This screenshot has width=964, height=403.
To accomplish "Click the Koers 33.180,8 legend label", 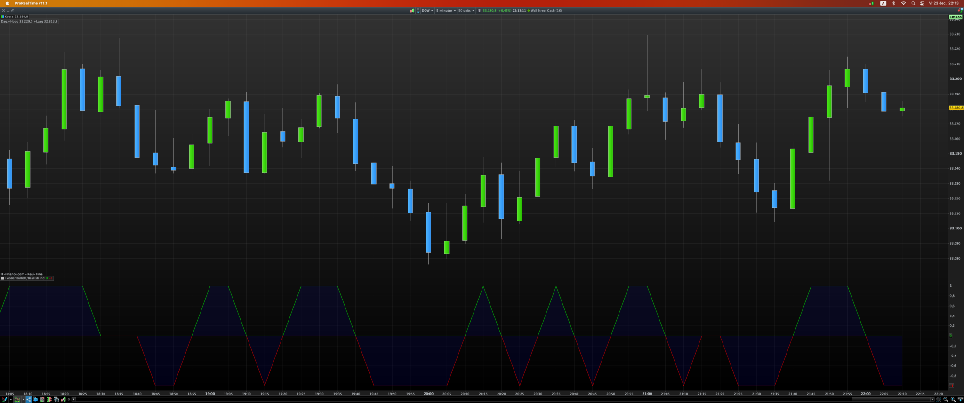I will click(x=16, y=16).
